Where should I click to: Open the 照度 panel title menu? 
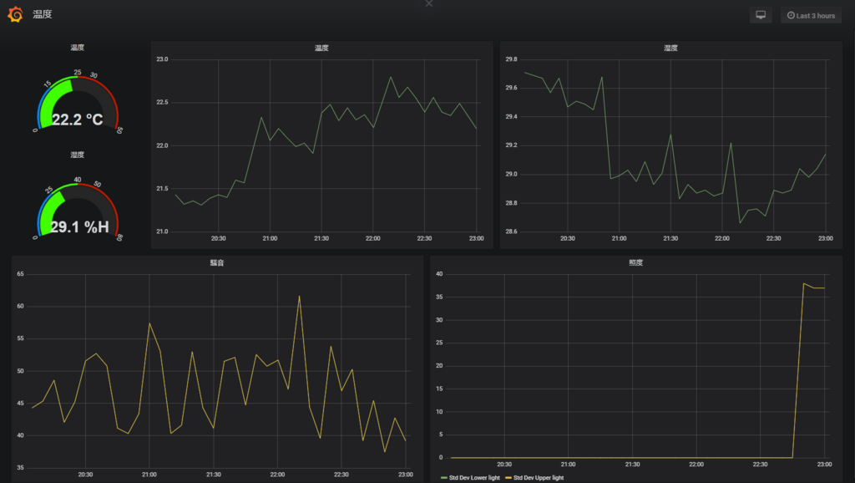tap(635, 263)
